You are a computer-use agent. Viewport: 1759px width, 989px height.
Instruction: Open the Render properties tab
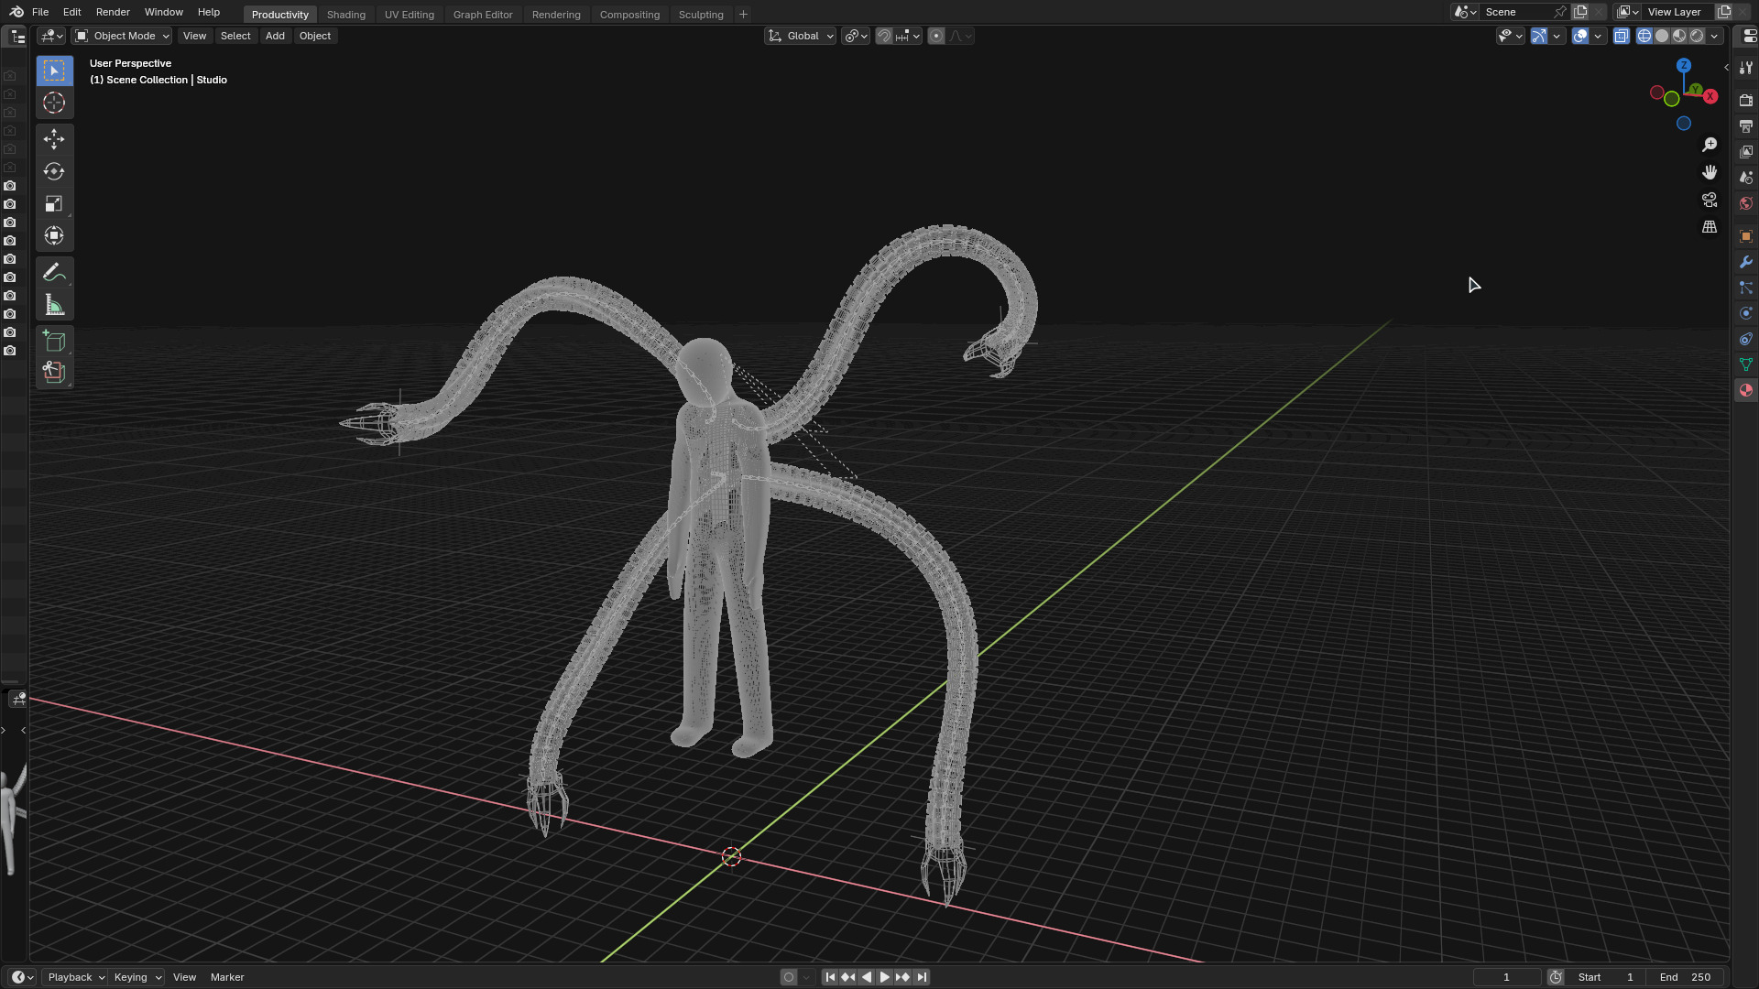[x=1746, y=100]
